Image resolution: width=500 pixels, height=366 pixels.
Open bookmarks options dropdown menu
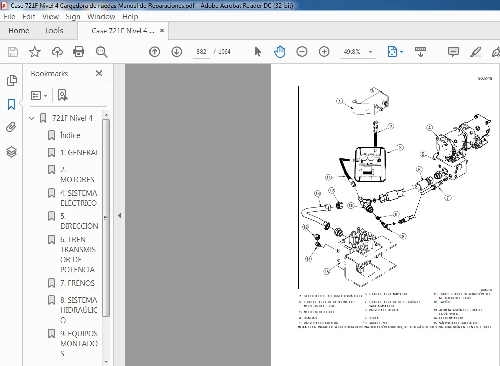[x=39, y=95]
